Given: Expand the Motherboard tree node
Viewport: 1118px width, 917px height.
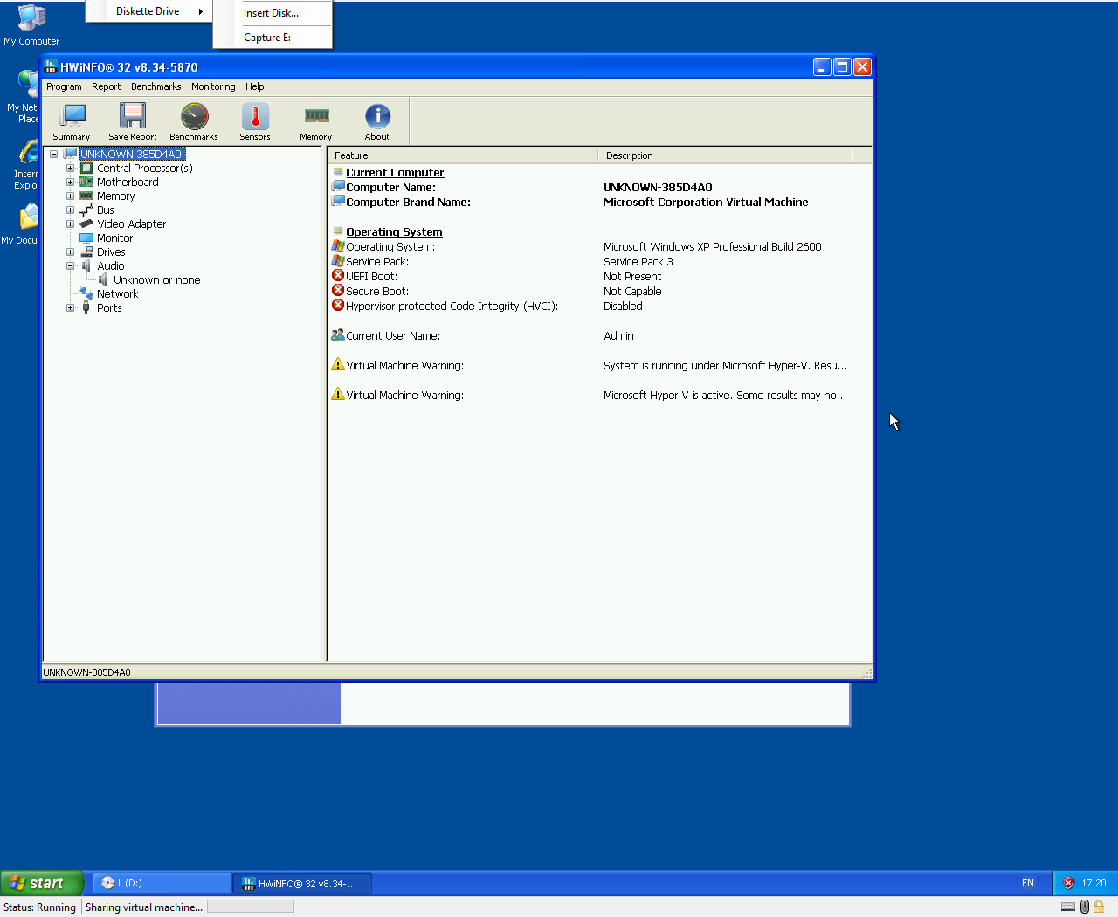Looking at the screenshot, I should (x=71, y=183).
